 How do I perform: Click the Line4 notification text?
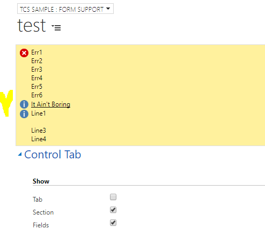(39, 139)
